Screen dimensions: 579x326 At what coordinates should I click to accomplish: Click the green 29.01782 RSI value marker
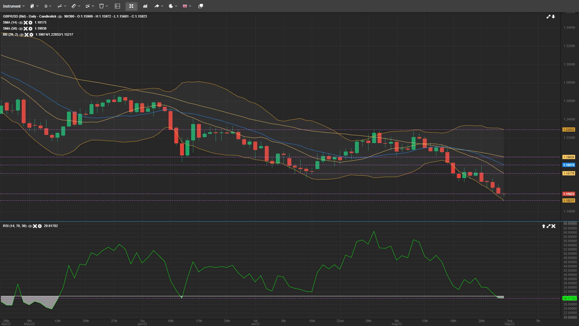point(569,298)
